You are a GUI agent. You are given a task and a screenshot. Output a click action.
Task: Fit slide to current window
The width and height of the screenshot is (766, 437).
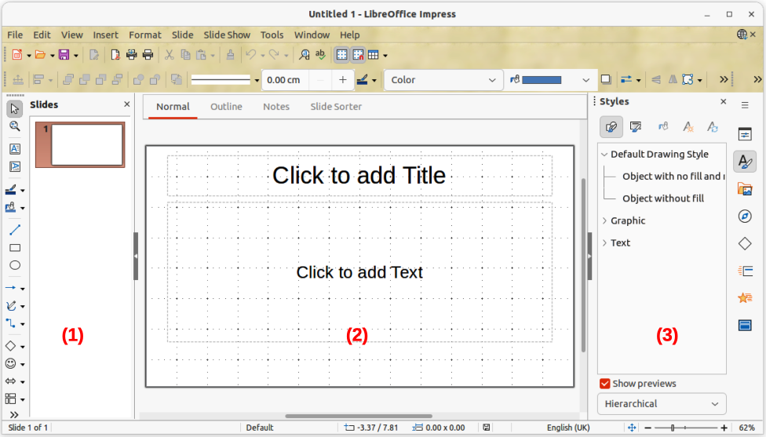pos(632,428)
